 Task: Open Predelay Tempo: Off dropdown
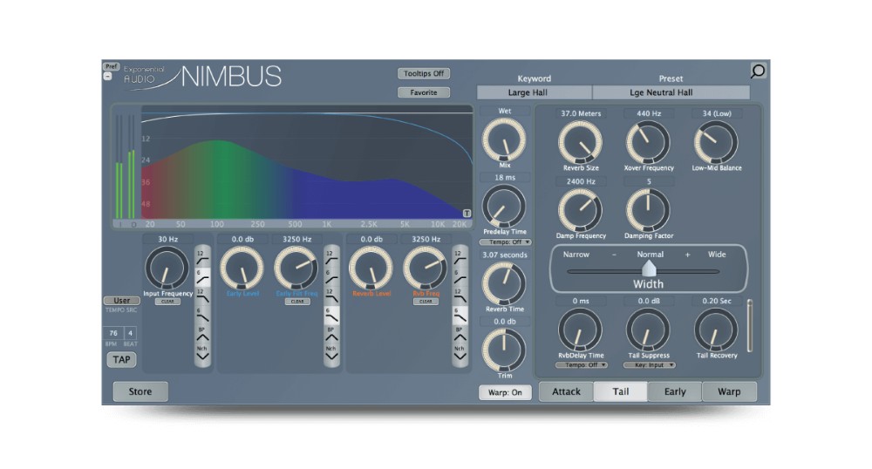click(505, 242)
